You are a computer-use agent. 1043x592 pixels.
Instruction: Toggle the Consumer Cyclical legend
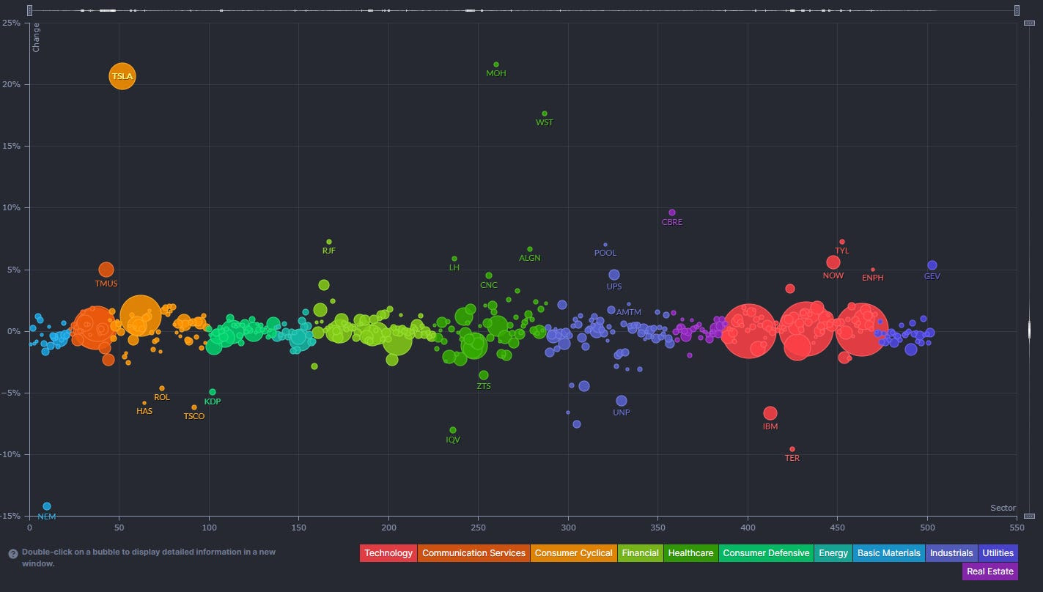click(x=573, y=553)
